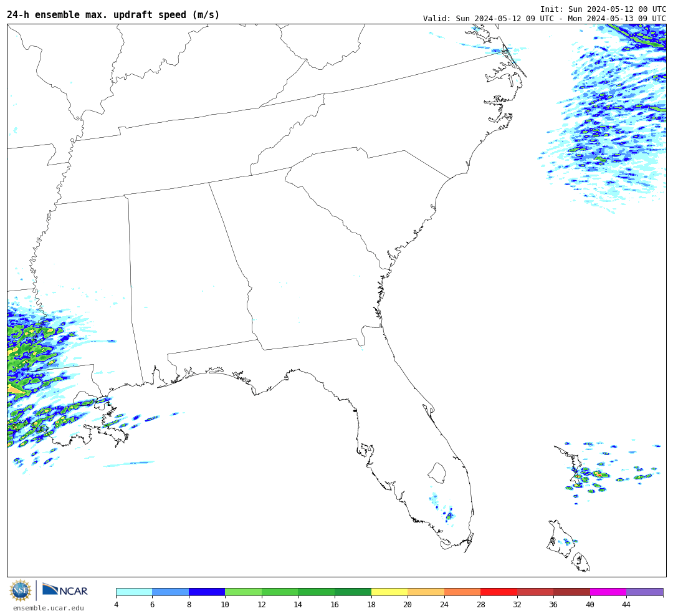Select the light cyan 4-6 color swatch
Image resolution: width=673 pixels, height=616 pixels.
[x=134, y=592]
